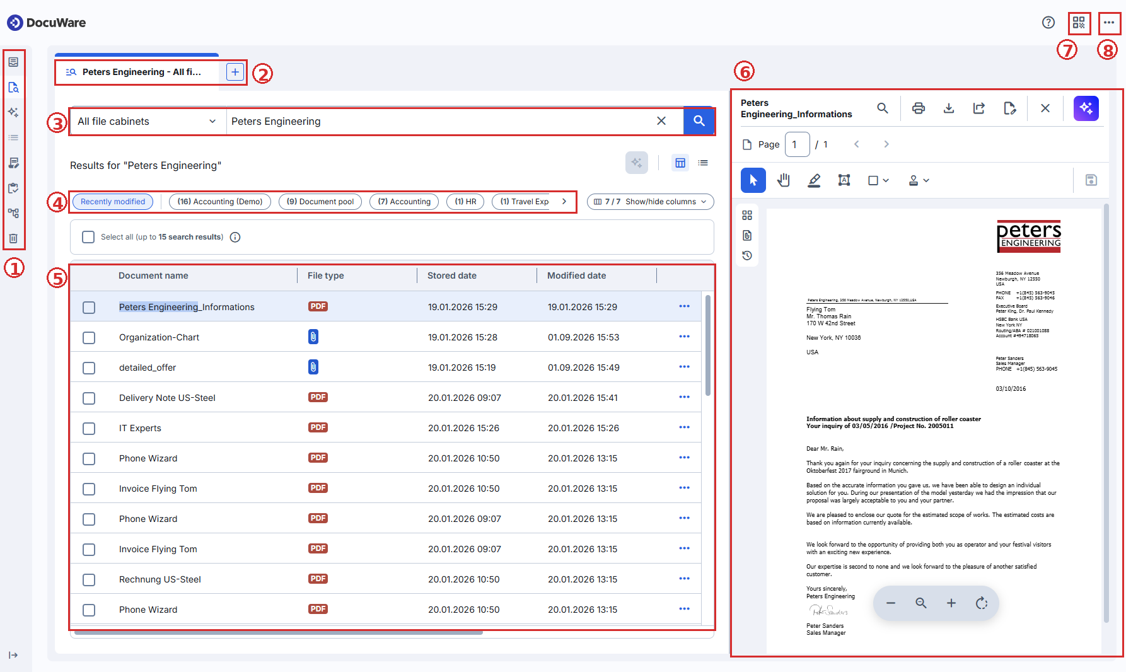Screen dimensions: 1126x672
Task: Open the tasks clipboard sidebar icon
Action: tap(13, 188)
